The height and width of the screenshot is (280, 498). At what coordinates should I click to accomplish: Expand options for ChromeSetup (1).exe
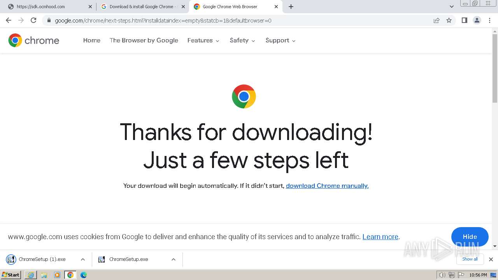click(x=83, y=259)
